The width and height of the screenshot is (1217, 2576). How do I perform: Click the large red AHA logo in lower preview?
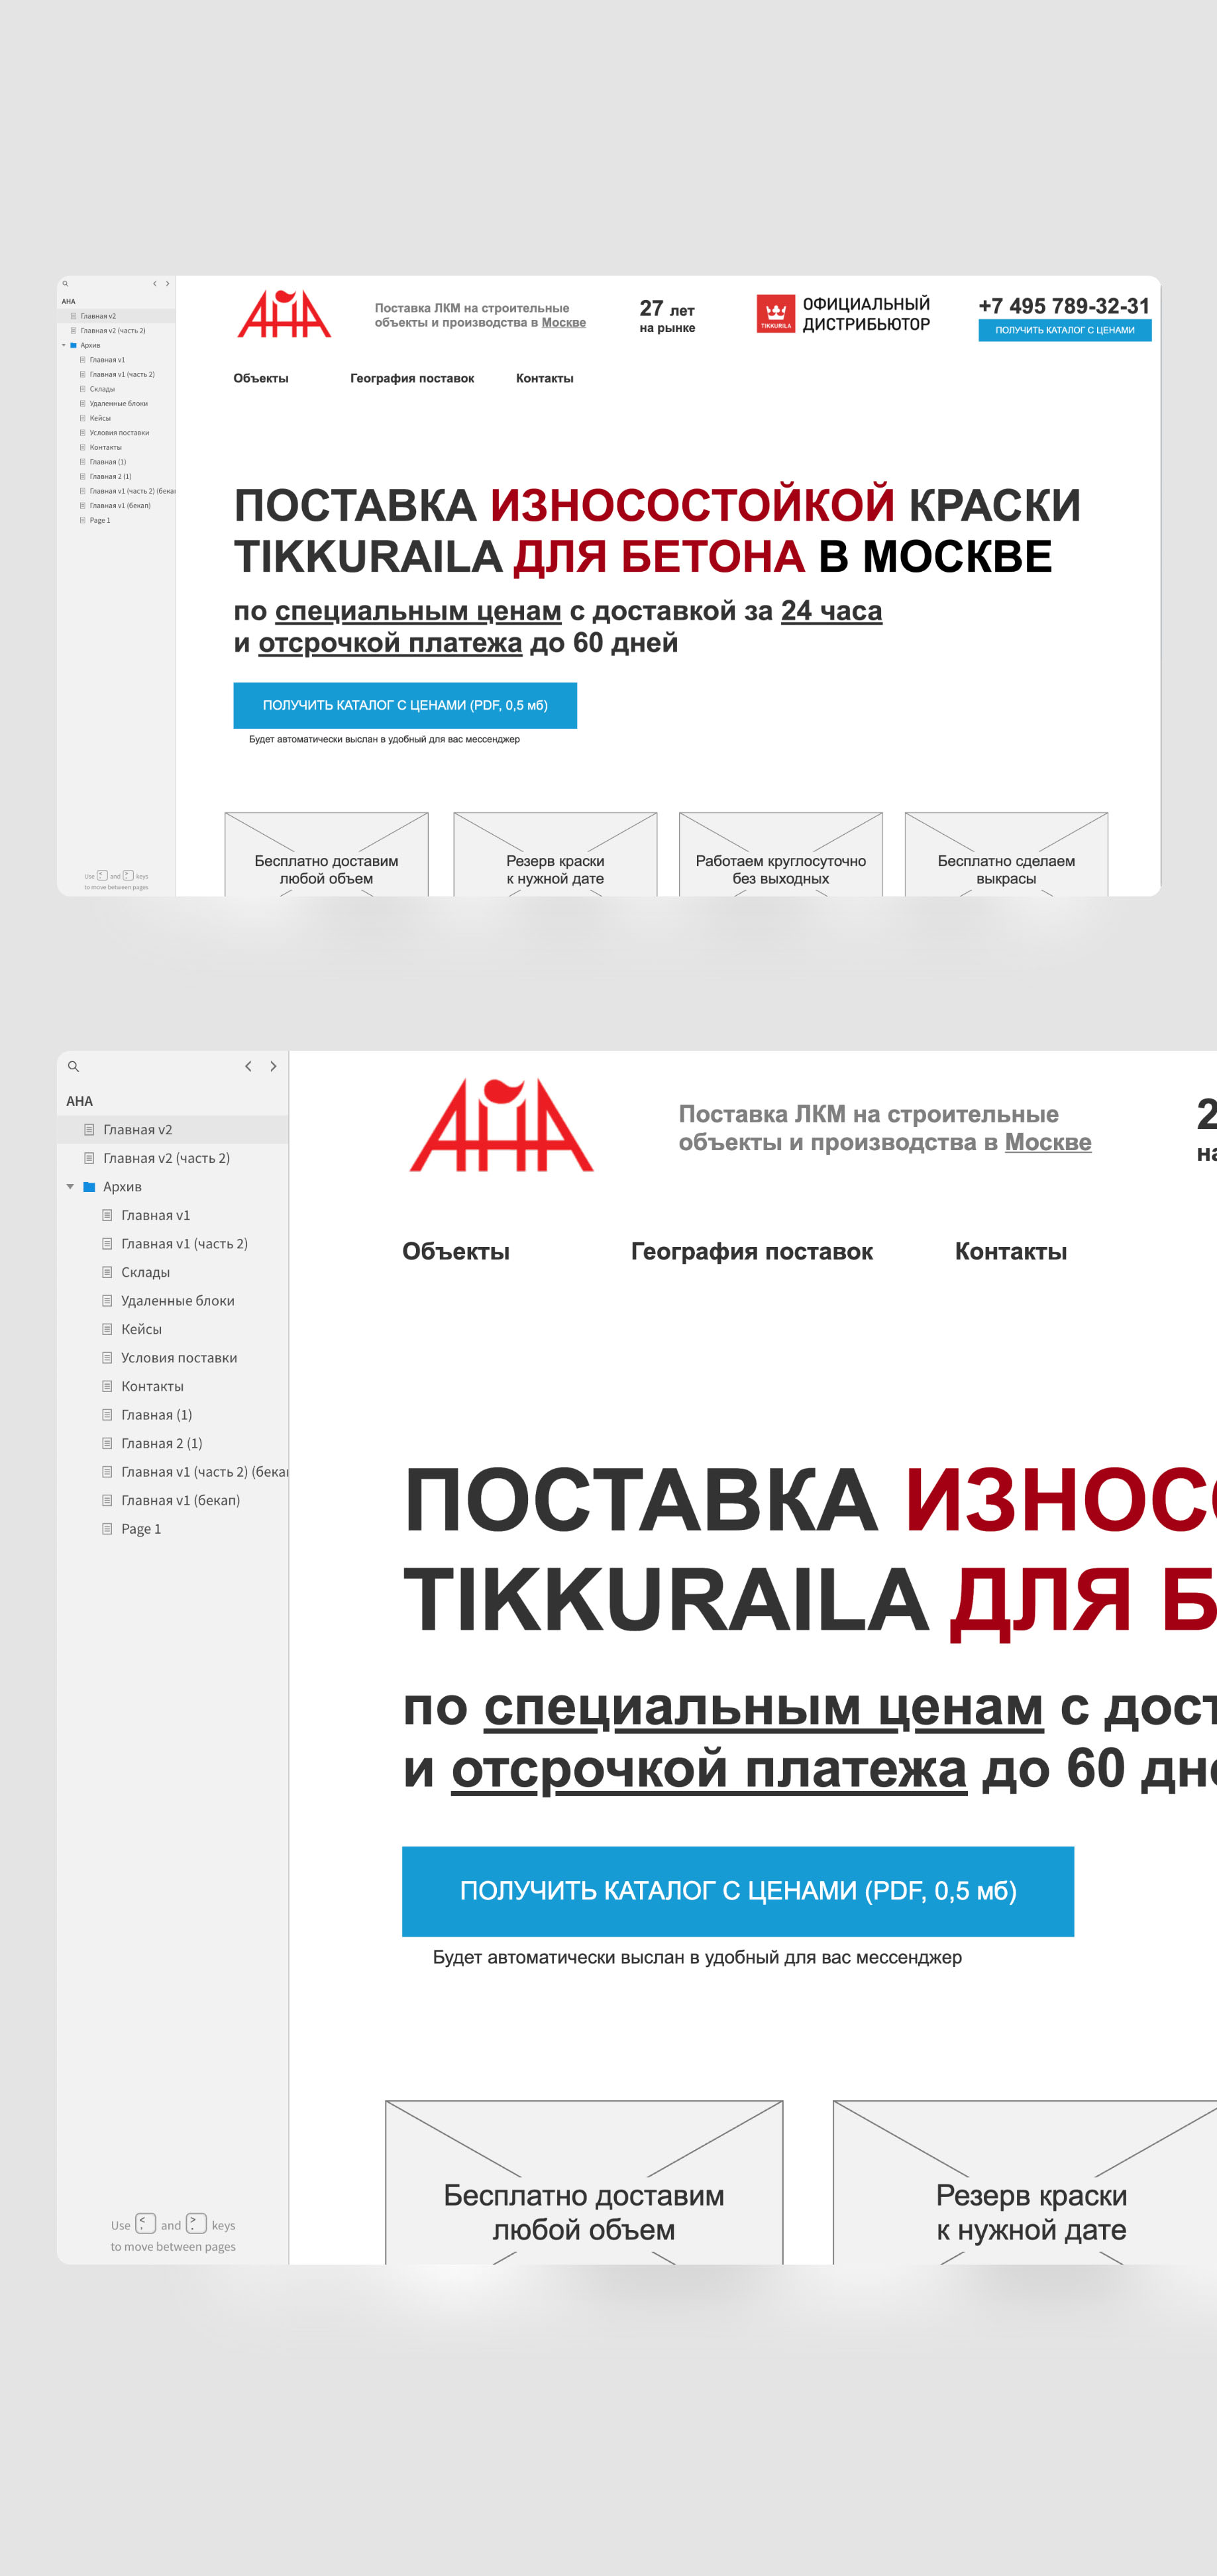[x=501, y=1125]
